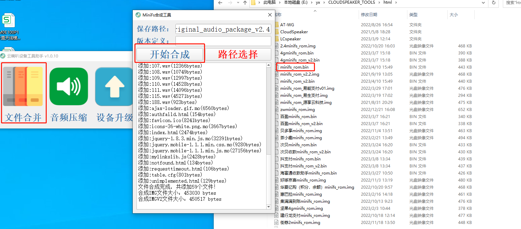Click the 版本定义 version input field
Viewport: 521px width, 229px height.
pos(223,41)
